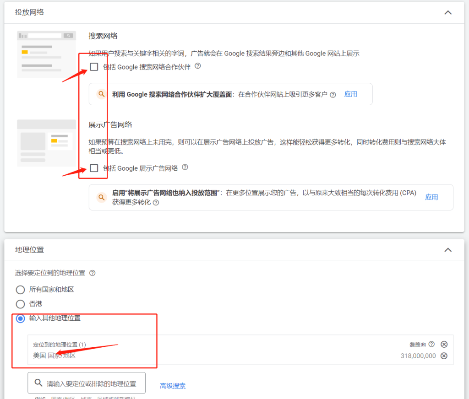Image resolution: width=469 pixels, height=399 pixels.
Task: Collapse the 地理位置 section
Action: pos(448,250)
